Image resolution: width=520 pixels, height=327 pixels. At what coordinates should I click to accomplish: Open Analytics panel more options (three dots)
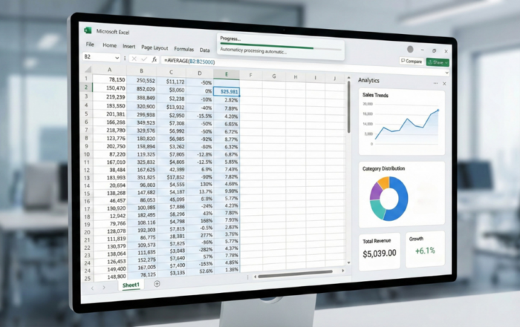[x=435, y=83]
